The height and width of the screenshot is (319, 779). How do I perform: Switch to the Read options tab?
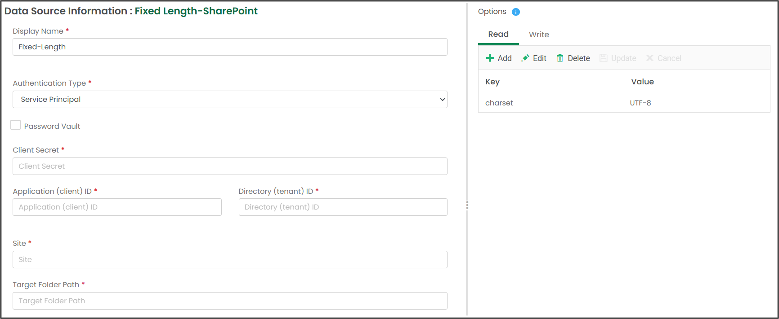tap(498, 35)
